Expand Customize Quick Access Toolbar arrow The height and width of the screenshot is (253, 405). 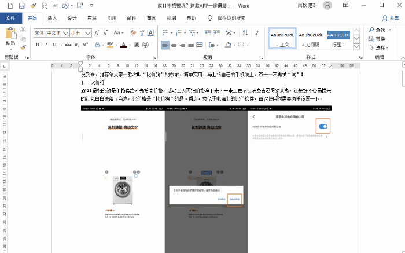click(x=91, y=5)
